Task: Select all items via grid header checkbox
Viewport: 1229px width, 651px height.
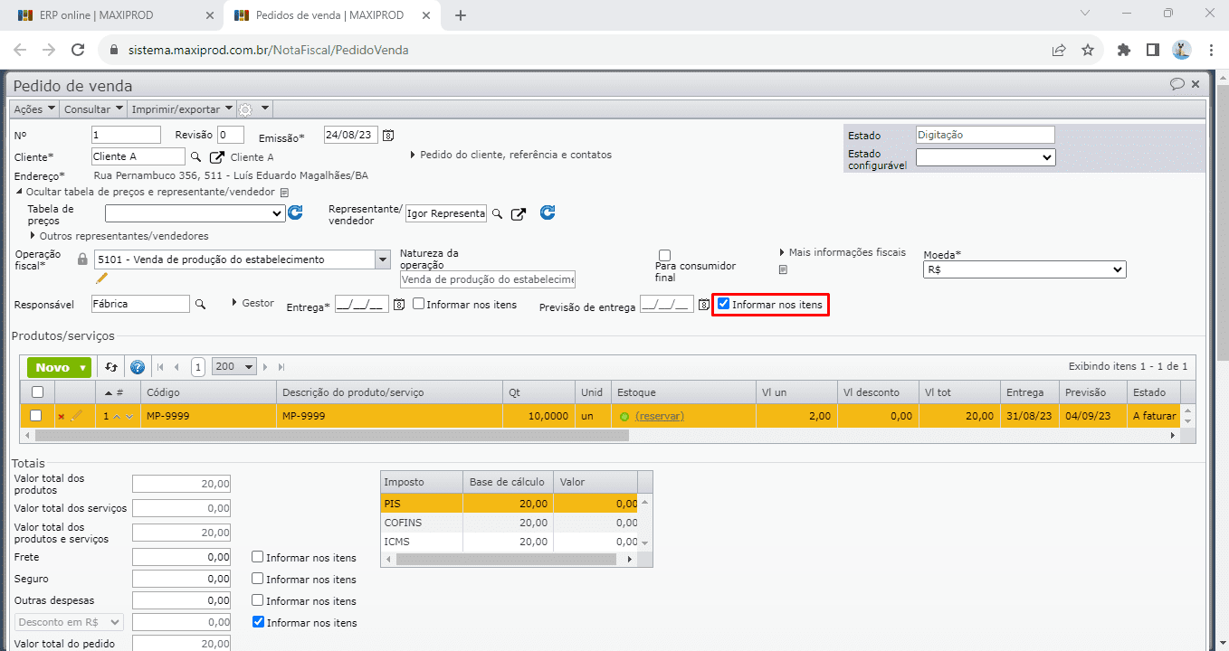Action: point(37,392)
